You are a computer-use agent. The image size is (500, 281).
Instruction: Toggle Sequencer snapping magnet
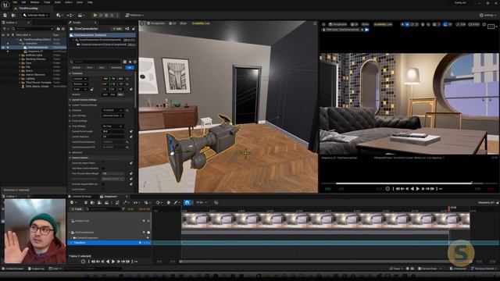(x=187, y=203)
